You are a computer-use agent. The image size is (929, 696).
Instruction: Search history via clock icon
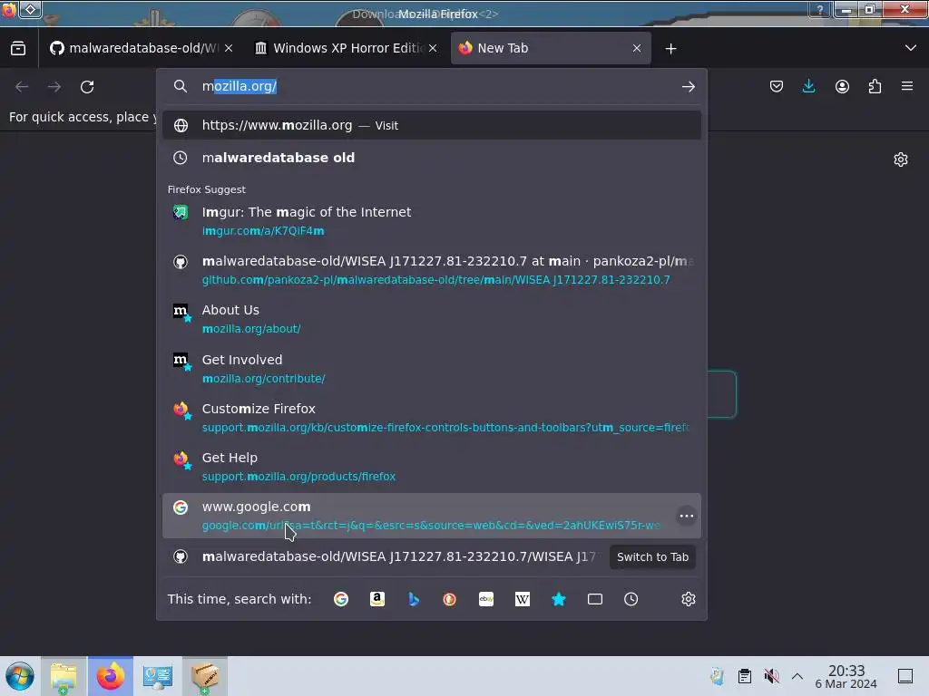[x=631, y=599]
